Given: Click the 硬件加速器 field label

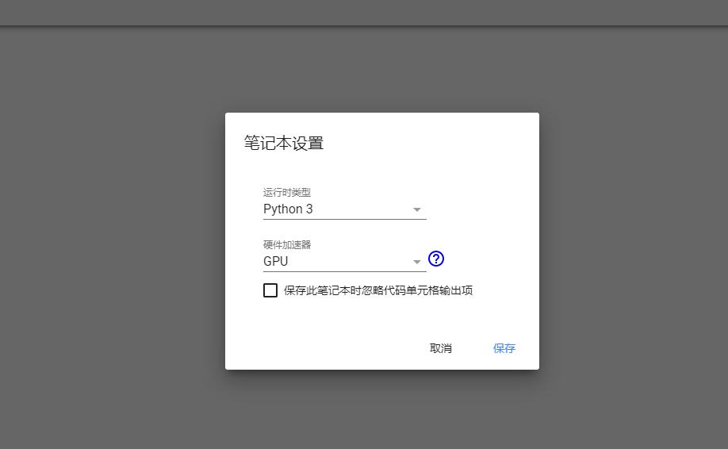Looking at the screenshot, I should pyautogui.click(x=287, y=244).
